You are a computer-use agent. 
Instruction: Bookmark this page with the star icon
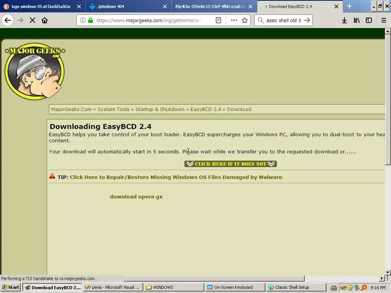245,20
